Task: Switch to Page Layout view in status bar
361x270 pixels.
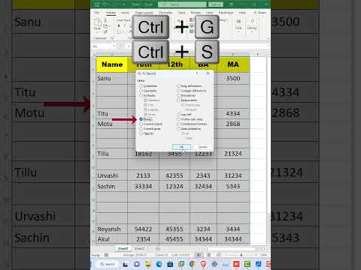Action: 208,255
